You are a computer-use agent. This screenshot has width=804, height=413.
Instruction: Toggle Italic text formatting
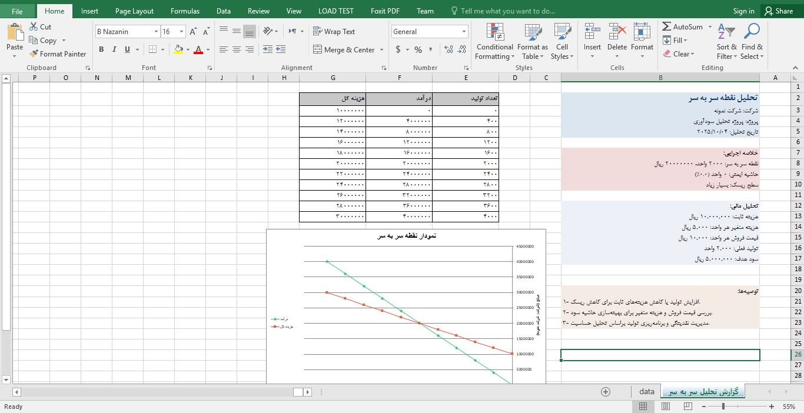coord(115,50)
